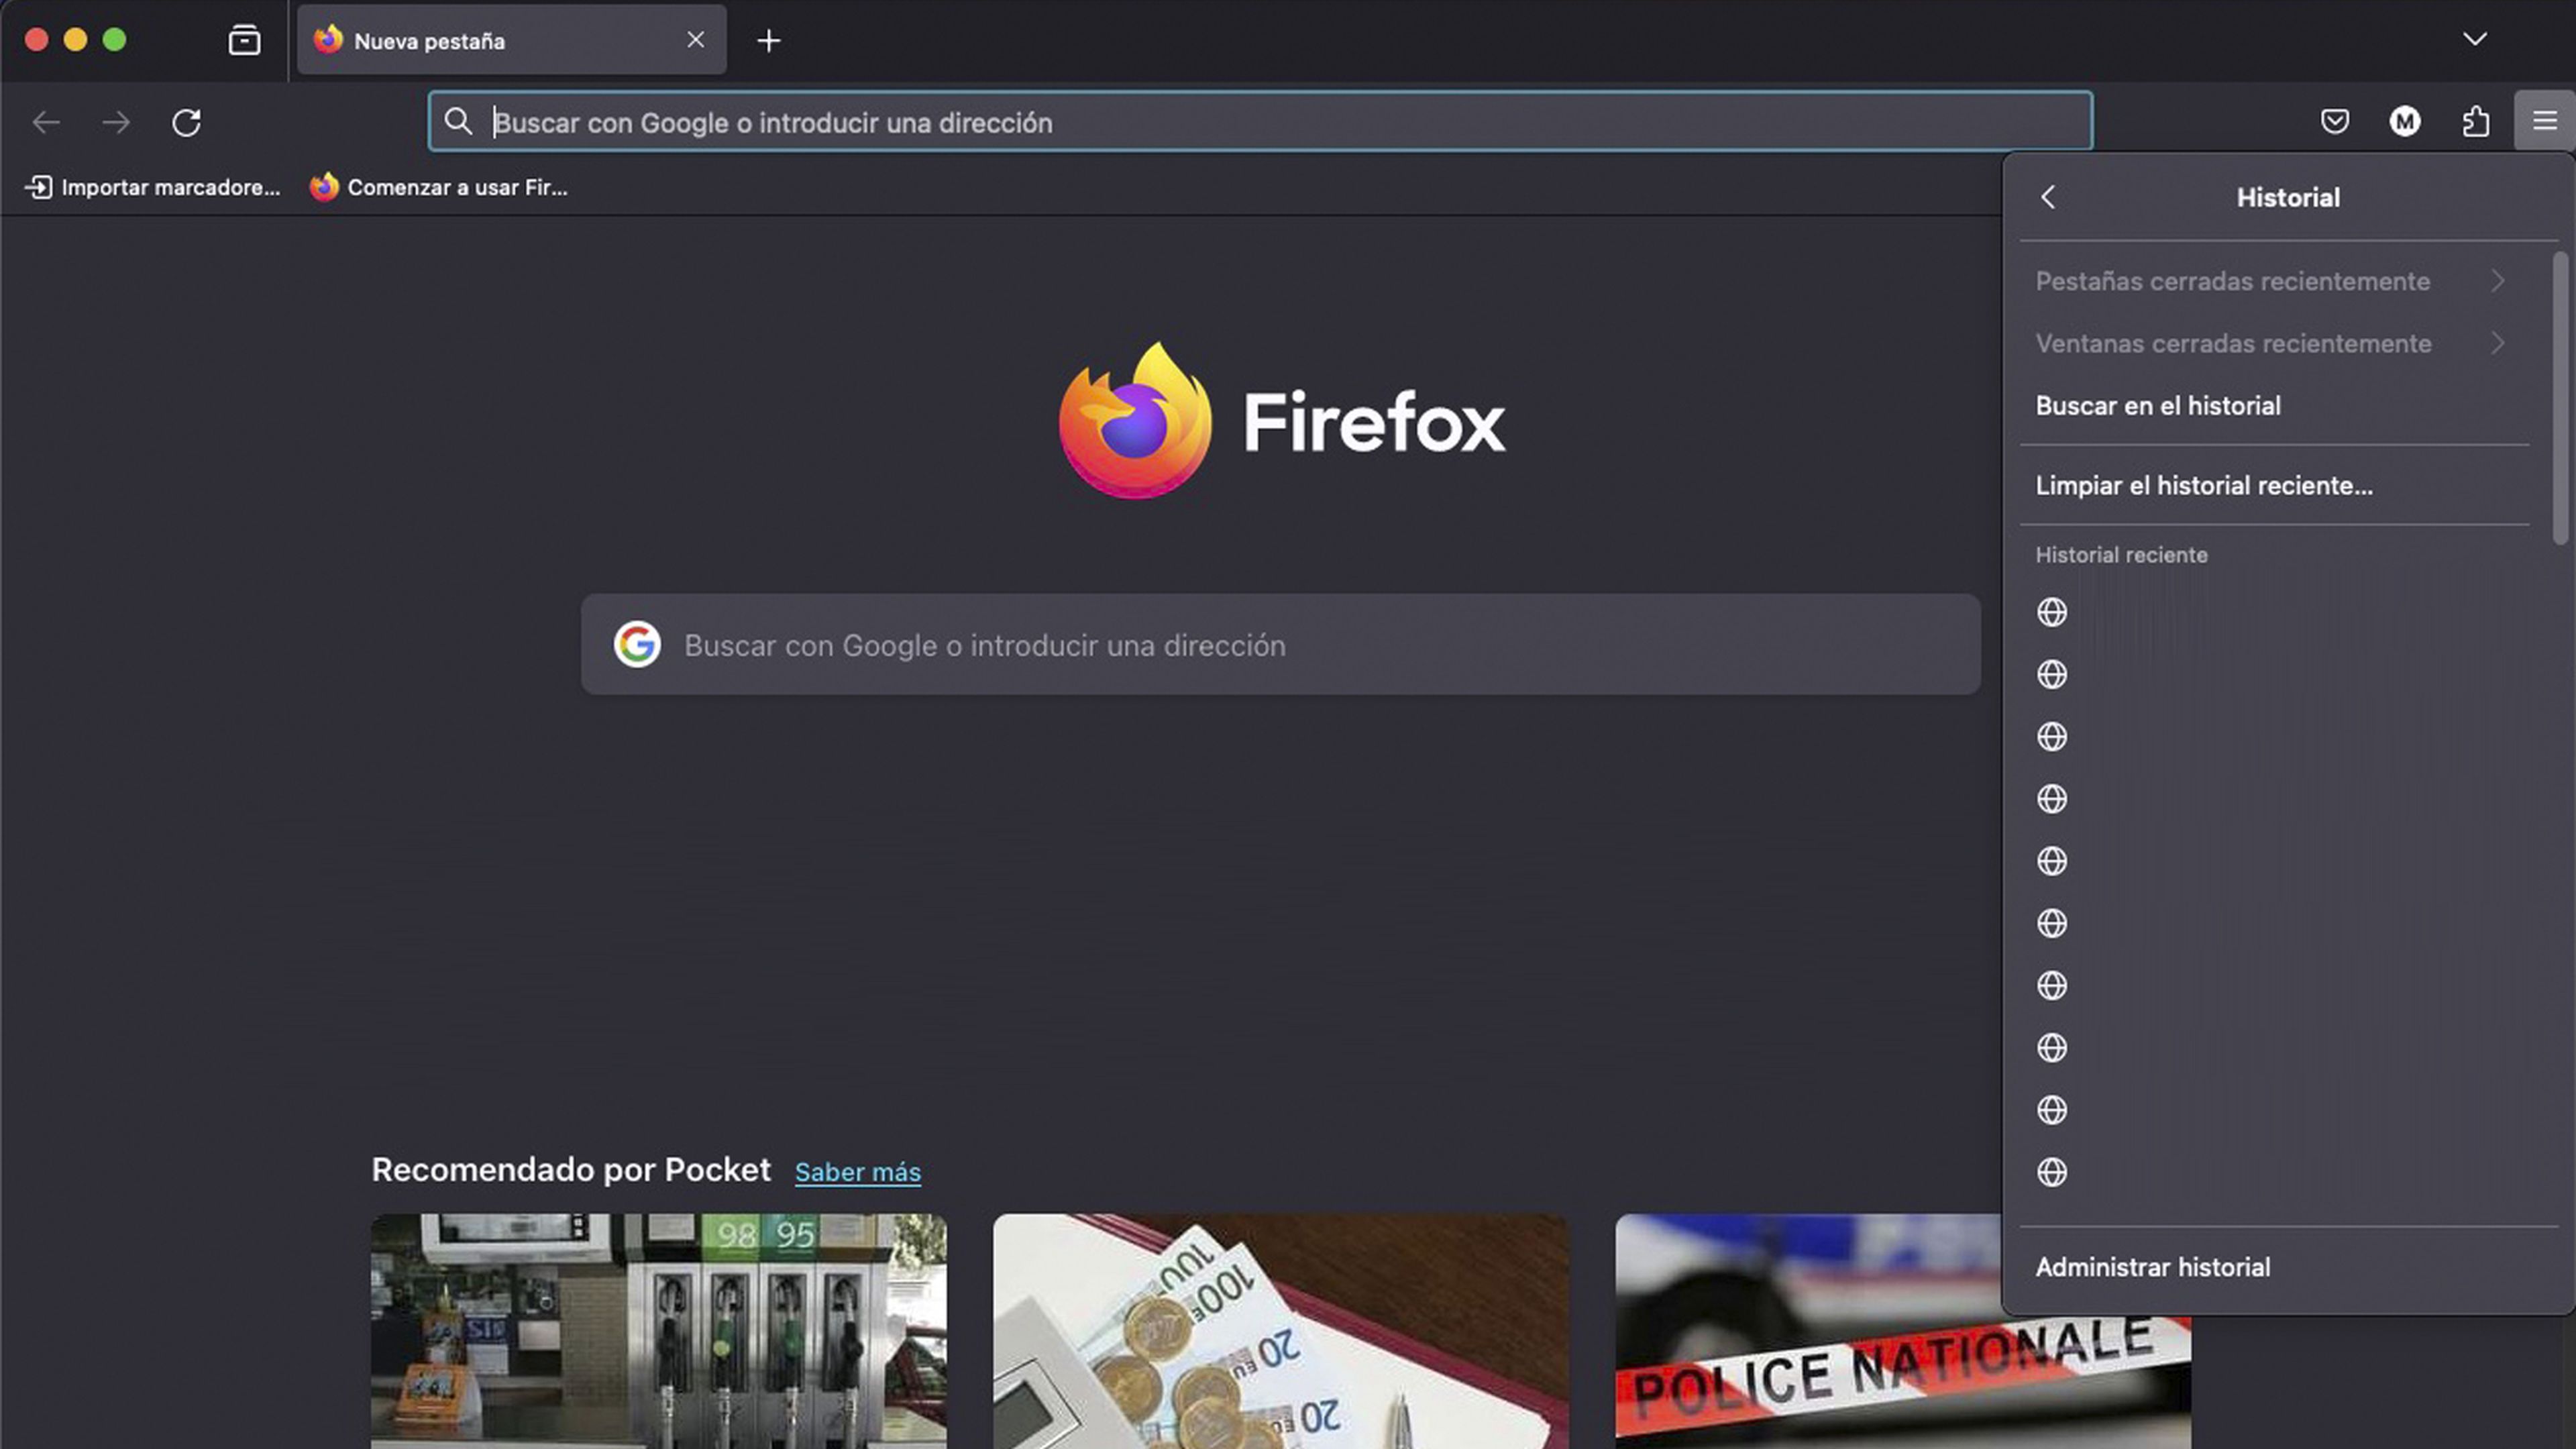Toggle the hamburger application menu
Screen dimensions: 2576x1449
click(x=2545, y=122)
